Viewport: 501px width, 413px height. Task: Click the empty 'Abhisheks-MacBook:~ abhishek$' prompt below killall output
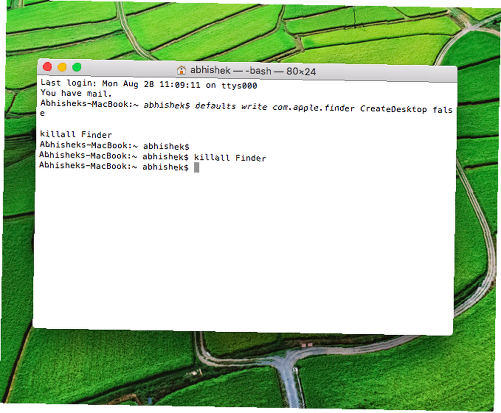tap(115, 145)
